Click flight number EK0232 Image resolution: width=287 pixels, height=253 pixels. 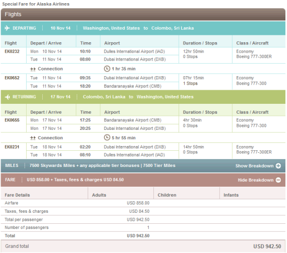12,52
